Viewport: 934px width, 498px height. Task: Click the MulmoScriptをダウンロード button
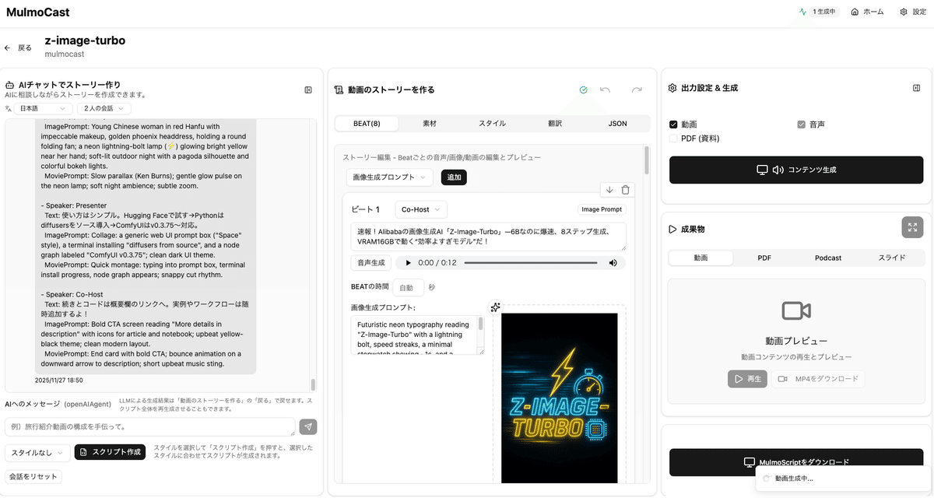click(x=796, y=462)
